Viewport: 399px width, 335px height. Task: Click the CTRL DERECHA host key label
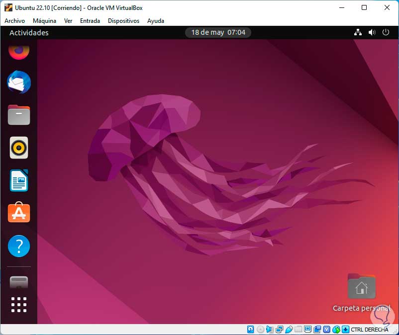(x=370, y=330)
